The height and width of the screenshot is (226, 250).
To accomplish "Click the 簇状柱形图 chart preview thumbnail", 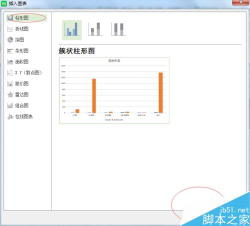I will coord(114,90).
